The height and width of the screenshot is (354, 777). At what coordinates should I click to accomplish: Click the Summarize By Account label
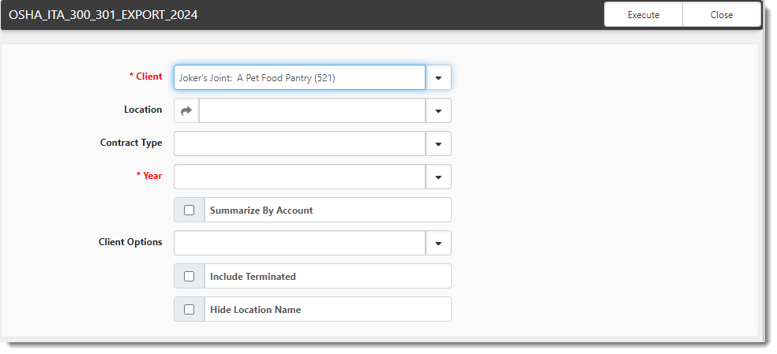point(261,211)
